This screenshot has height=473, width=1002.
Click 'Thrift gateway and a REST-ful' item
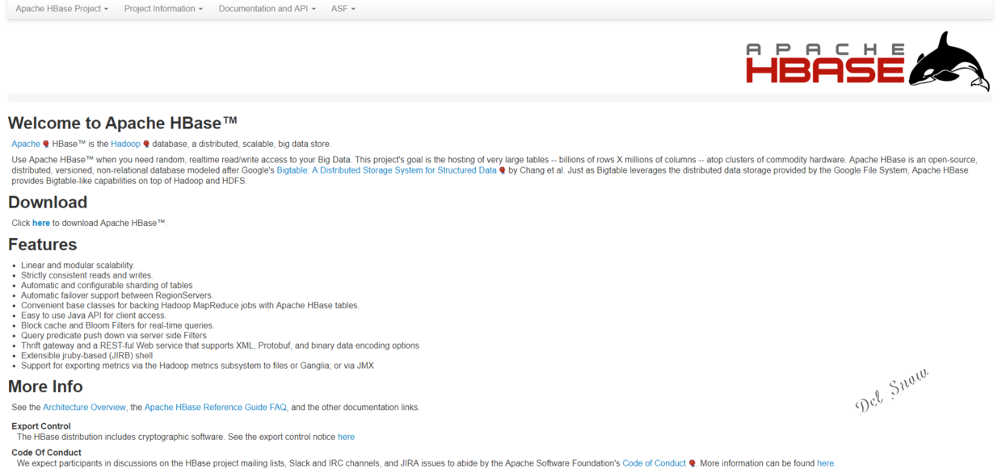[220, 345]
